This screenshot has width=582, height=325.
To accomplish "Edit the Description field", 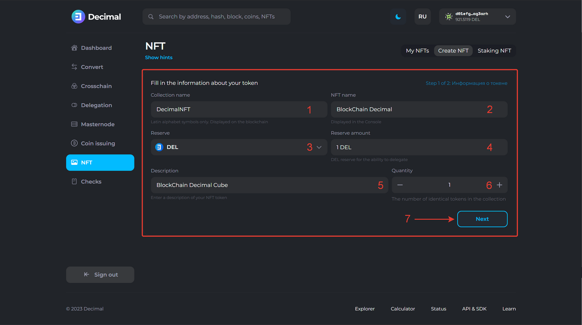I will point(269,185).
